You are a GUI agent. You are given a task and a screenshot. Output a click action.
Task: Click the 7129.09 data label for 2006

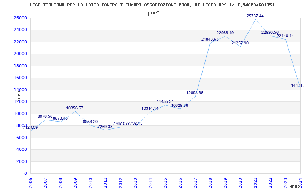click(30, 127)
